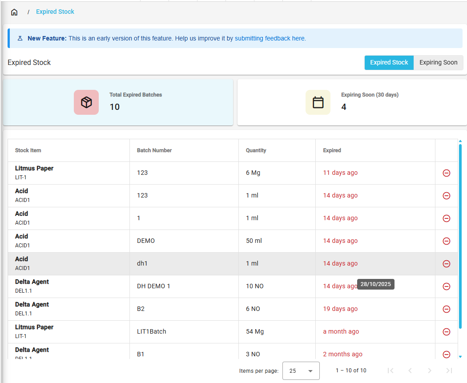Open the submitting feedback here link
The image size is (467, 383).
(270, 38)
